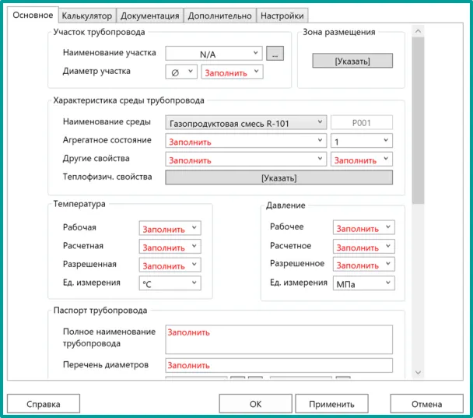Image resolution: width=473 pixels, height=418 pixels.
Task: Expand the Рабочая temperature dropdown
Action: (170, 228)
